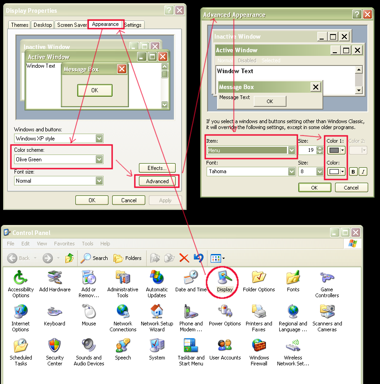This screenshot has width=380, height=384.
Task: Switch to the Screen Saver tab
Action: tap(71, 25)
